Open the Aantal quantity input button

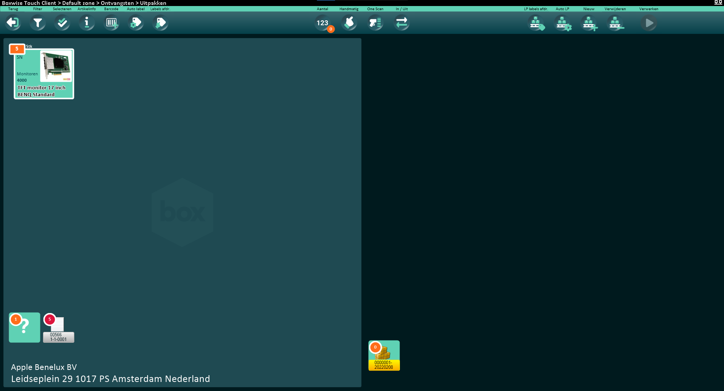(323, 23)
